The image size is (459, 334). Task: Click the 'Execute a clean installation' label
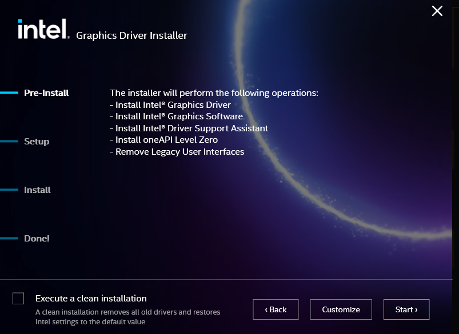(x=91, y=299)
